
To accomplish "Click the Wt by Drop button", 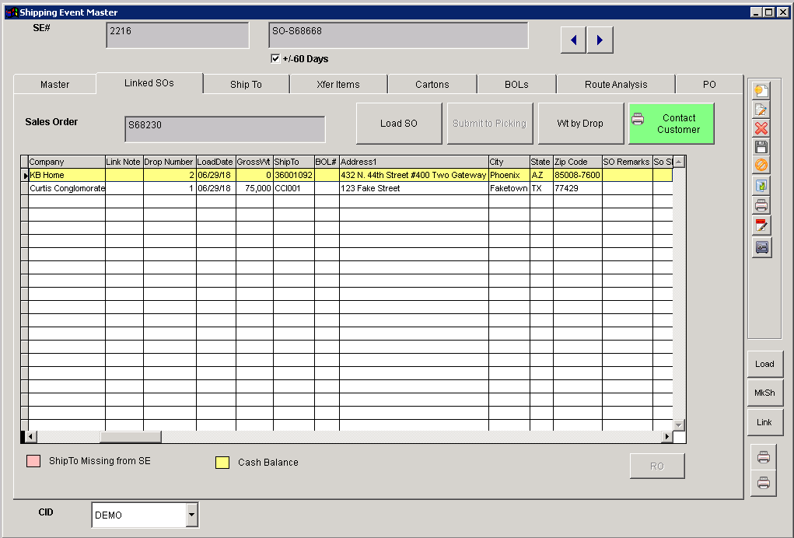I will (580, 124).
